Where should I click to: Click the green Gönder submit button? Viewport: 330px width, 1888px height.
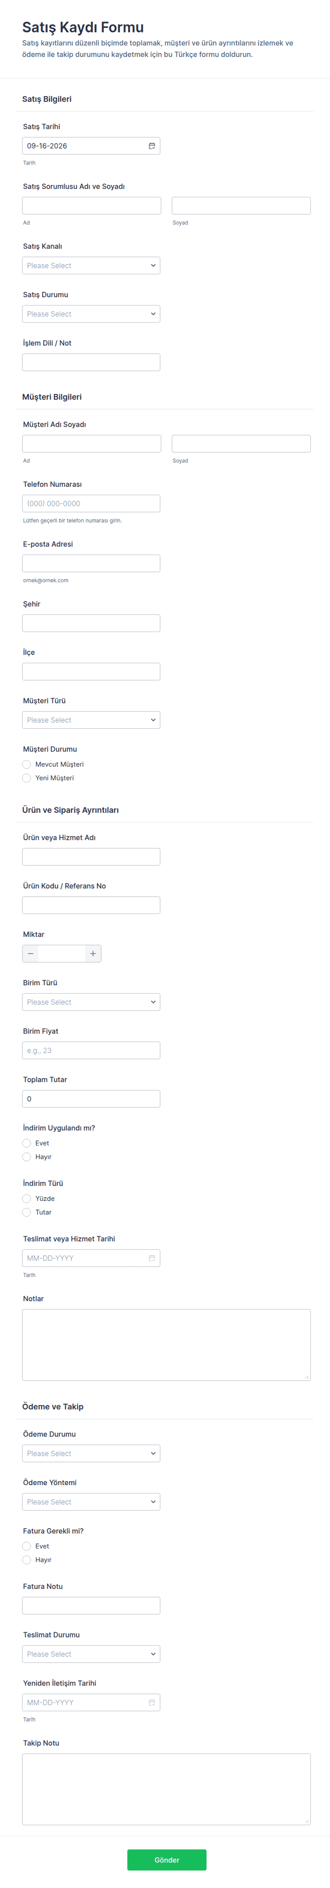pyautogui.click(x=166, y=1859)
